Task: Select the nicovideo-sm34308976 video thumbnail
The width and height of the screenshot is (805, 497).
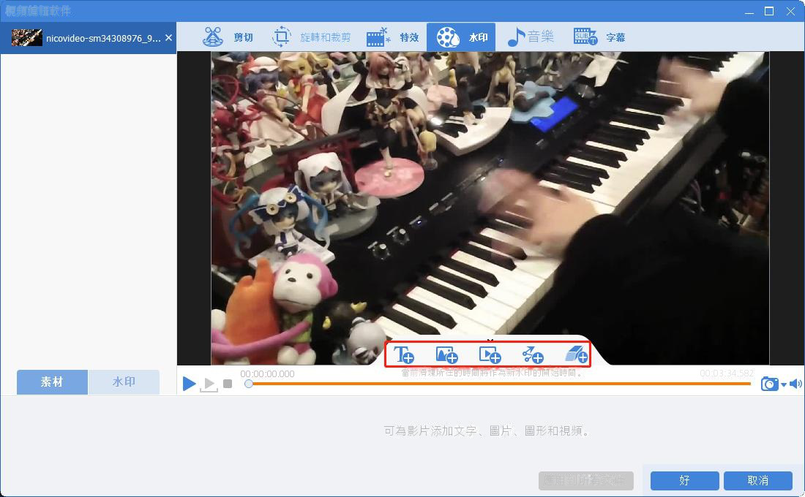Action: coord(26,38)
